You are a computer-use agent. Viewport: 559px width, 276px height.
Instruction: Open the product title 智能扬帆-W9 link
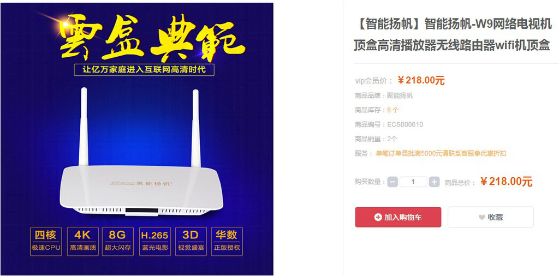click(x=453, y=35)
